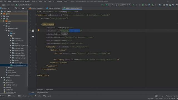Open the TODO tool window

pos(3,96)
